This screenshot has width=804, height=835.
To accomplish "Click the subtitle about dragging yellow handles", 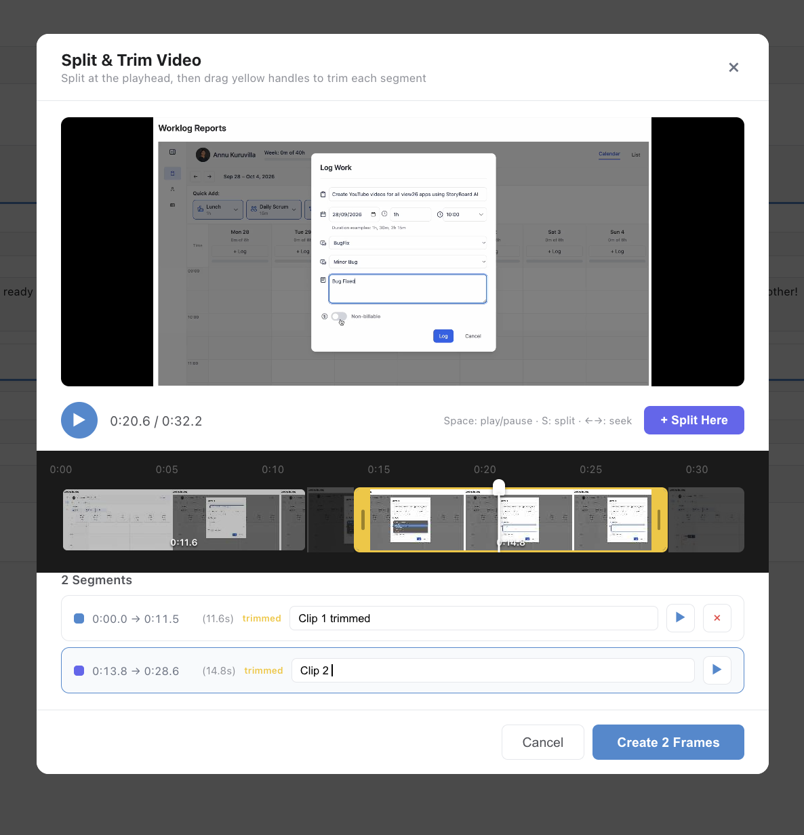I will (x=243, y=78).
